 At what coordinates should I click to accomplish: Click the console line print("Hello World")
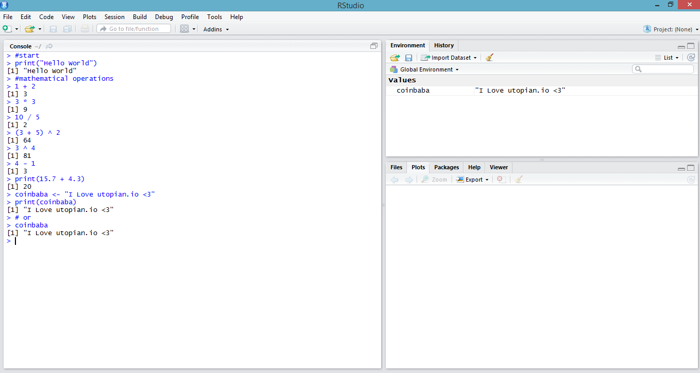click(x=56, y=63)
